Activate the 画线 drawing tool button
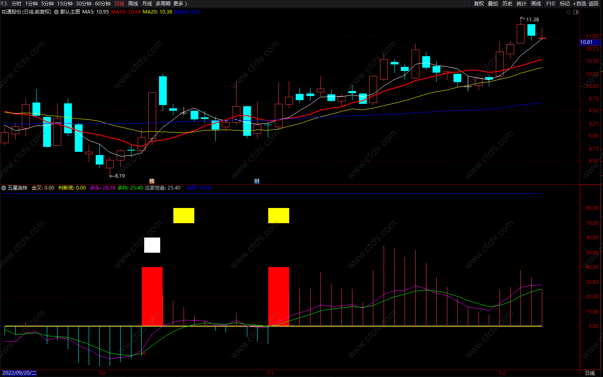Image resolution: width=603 pixels, height=377 pixels. 536,4
